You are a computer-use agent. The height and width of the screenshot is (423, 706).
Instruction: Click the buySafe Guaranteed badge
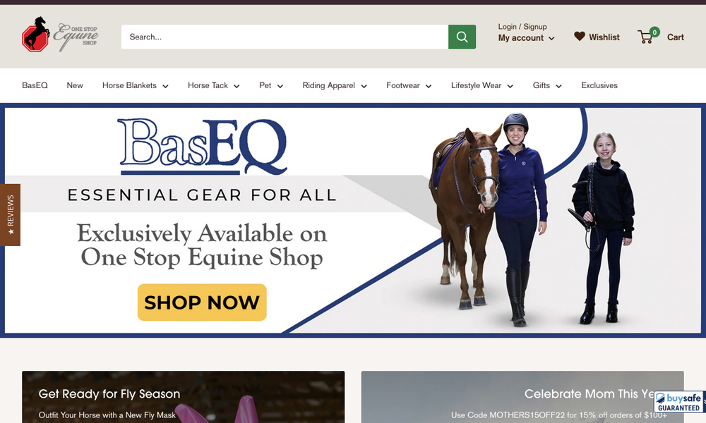tap(679, 402)
